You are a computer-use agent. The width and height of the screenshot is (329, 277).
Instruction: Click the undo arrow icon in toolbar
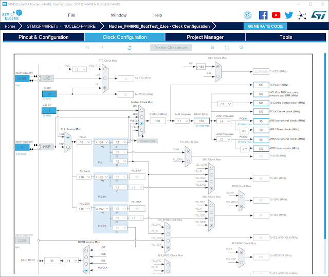tap(87, 48)
